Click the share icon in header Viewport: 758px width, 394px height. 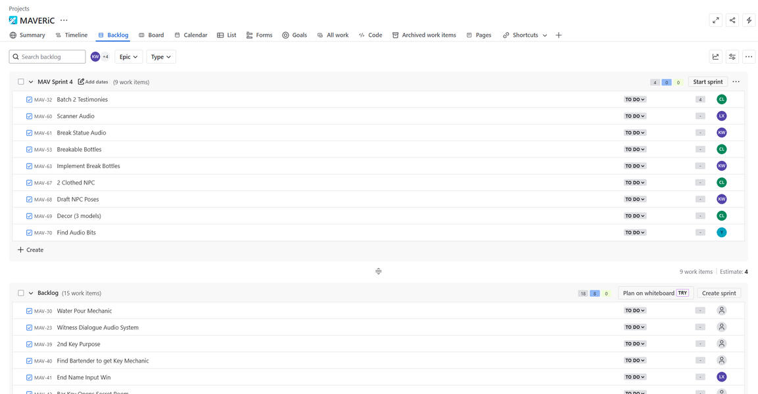point(732,20)
